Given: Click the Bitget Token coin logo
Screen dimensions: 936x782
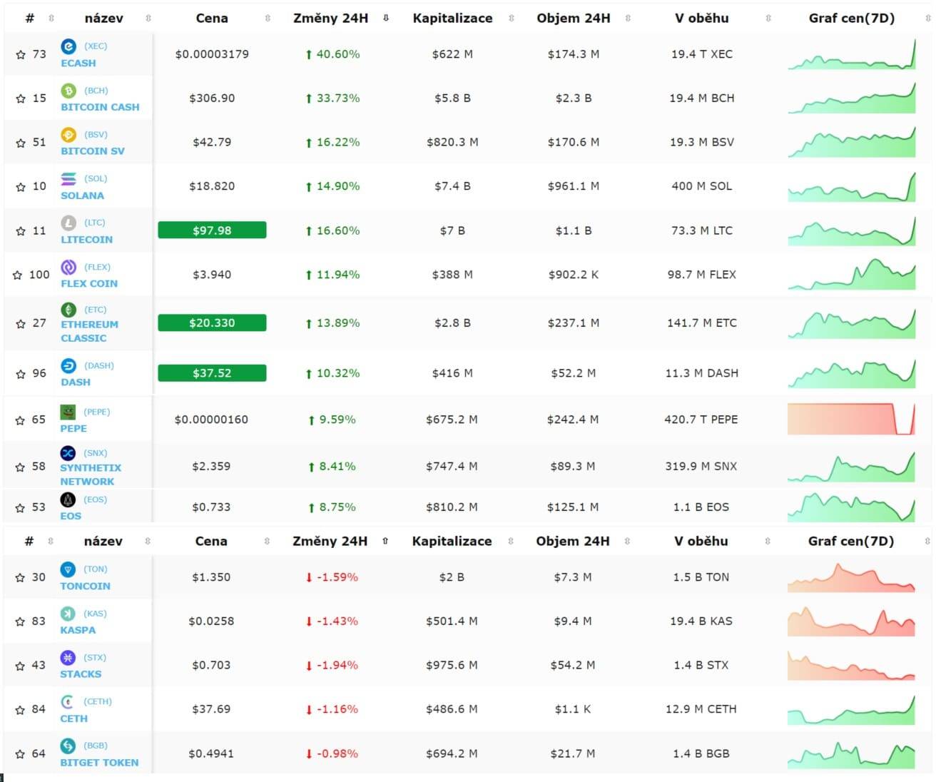Looking at the screenshot, I should (x=68, y=746).
